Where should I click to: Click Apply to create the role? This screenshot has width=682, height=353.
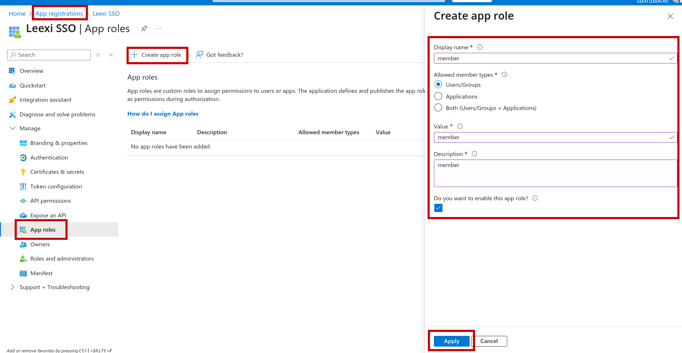(451, 341)
